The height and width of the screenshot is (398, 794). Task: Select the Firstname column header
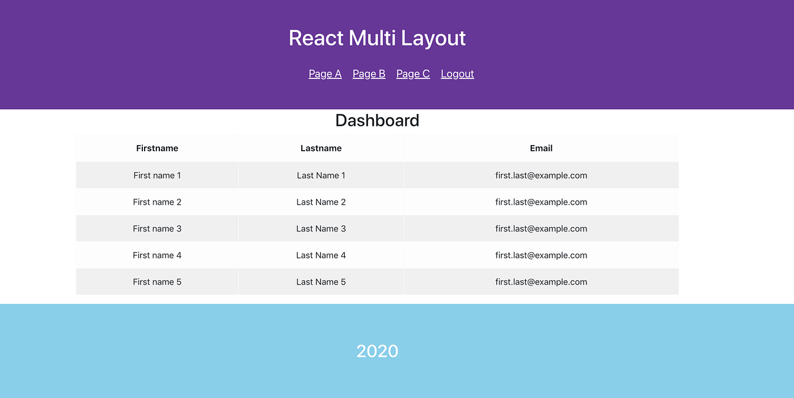(x=157, y=148)
